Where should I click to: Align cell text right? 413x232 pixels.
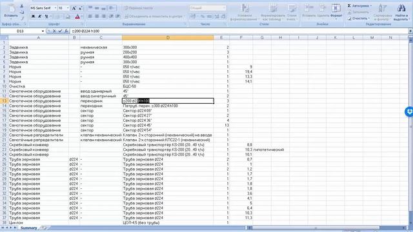coord(103,16)
